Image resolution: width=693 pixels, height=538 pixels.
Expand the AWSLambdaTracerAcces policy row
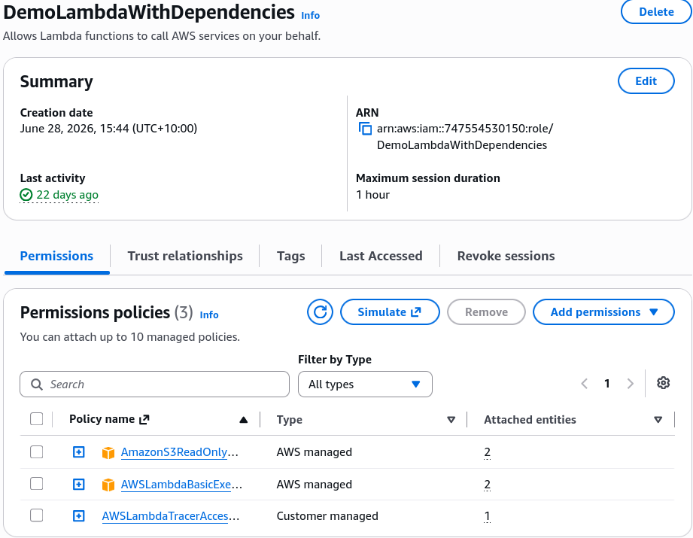79,516
